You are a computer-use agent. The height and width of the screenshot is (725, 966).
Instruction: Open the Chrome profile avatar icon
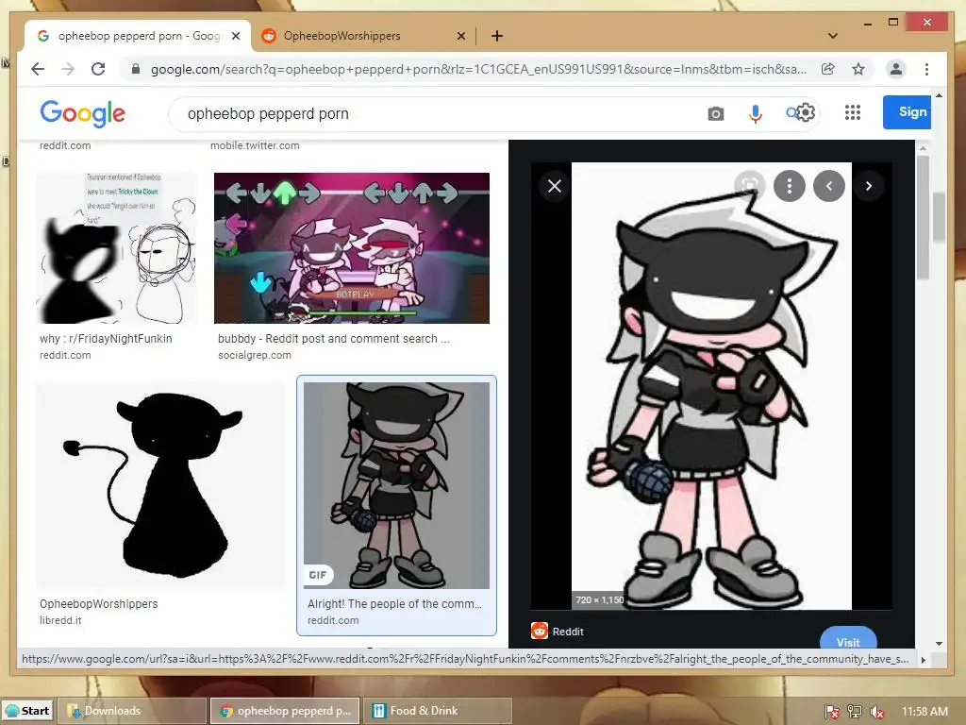coord(896,69)
